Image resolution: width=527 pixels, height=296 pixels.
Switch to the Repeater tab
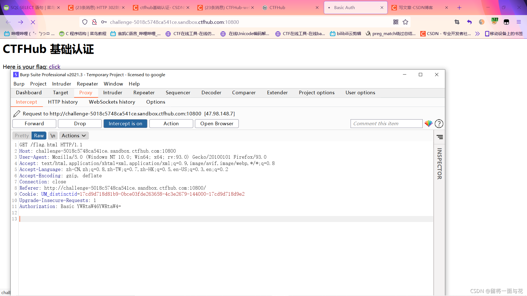[x=144, y=93]
